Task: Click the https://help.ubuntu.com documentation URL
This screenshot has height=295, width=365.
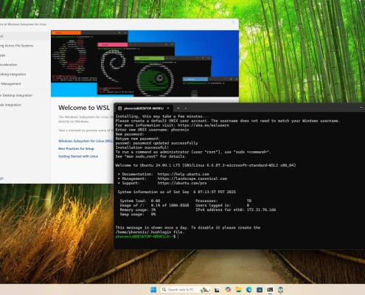Action: point(184,174)
